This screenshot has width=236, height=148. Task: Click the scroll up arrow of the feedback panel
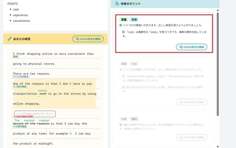[x=218, y=10]
